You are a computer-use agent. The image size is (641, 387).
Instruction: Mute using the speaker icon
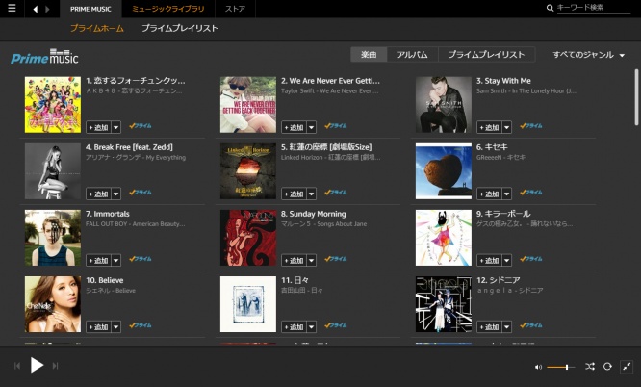pos(538,367)
